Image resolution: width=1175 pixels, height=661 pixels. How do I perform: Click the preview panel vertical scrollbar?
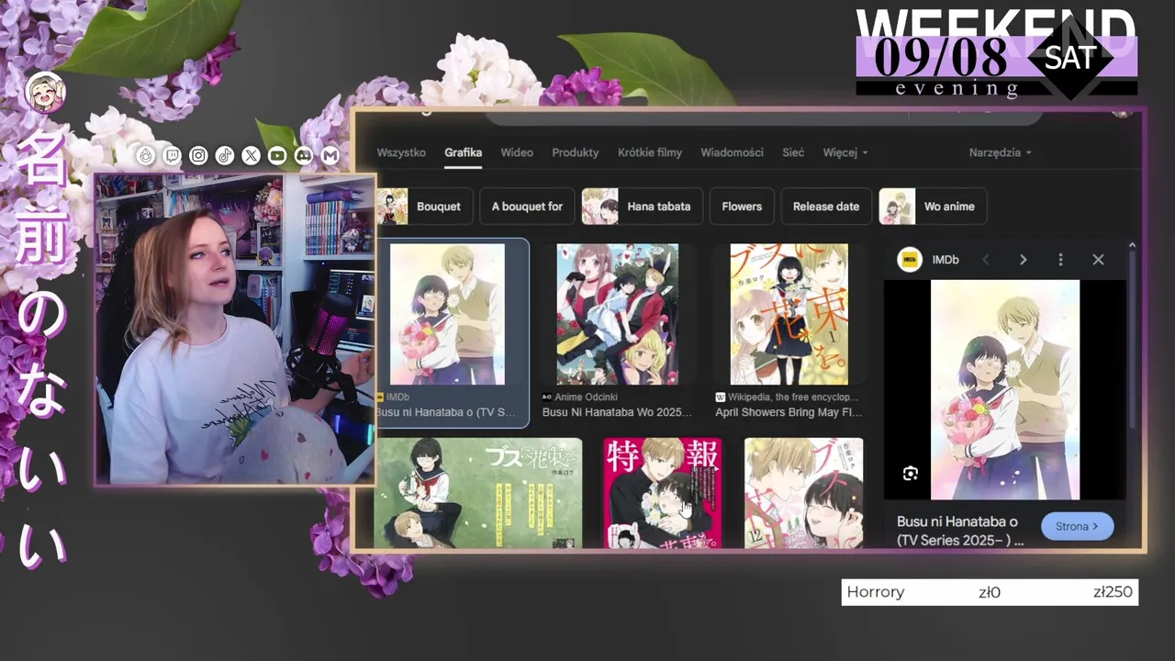coord(1132,340)
